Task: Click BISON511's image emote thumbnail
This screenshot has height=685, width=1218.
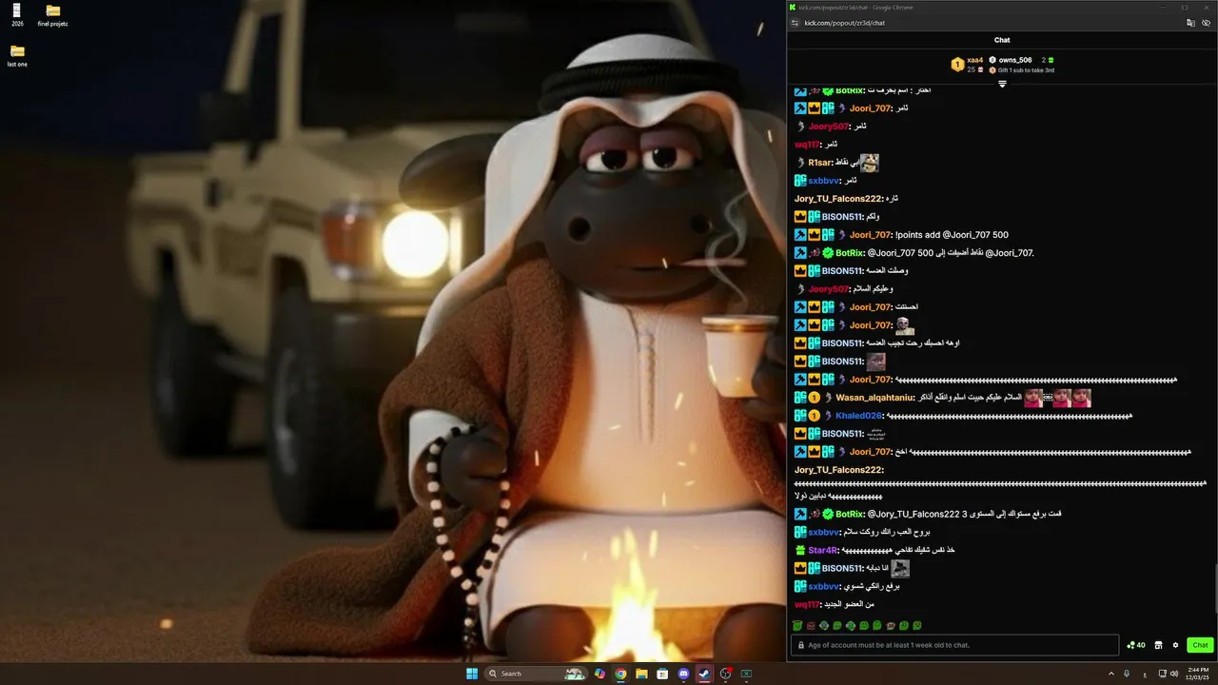Action: [x=876, y=362]
